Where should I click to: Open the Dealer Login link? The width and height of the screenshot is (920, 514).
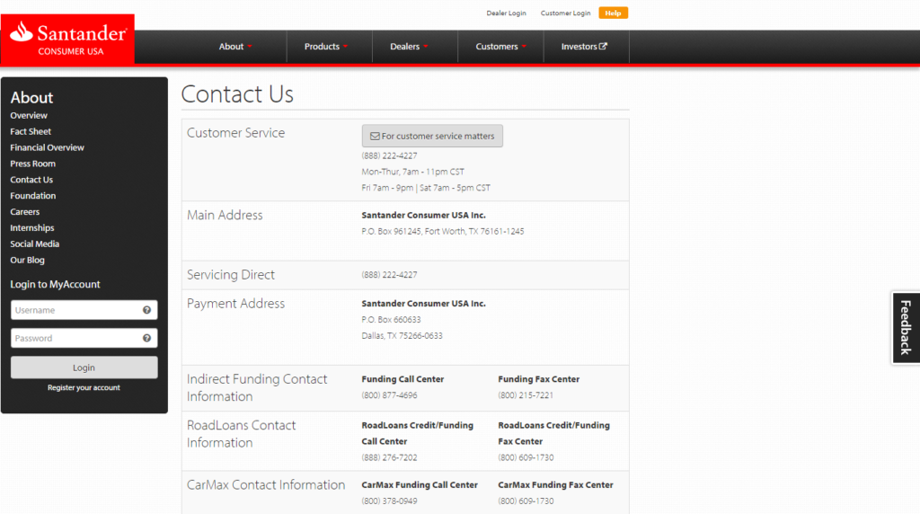point(506,13)
